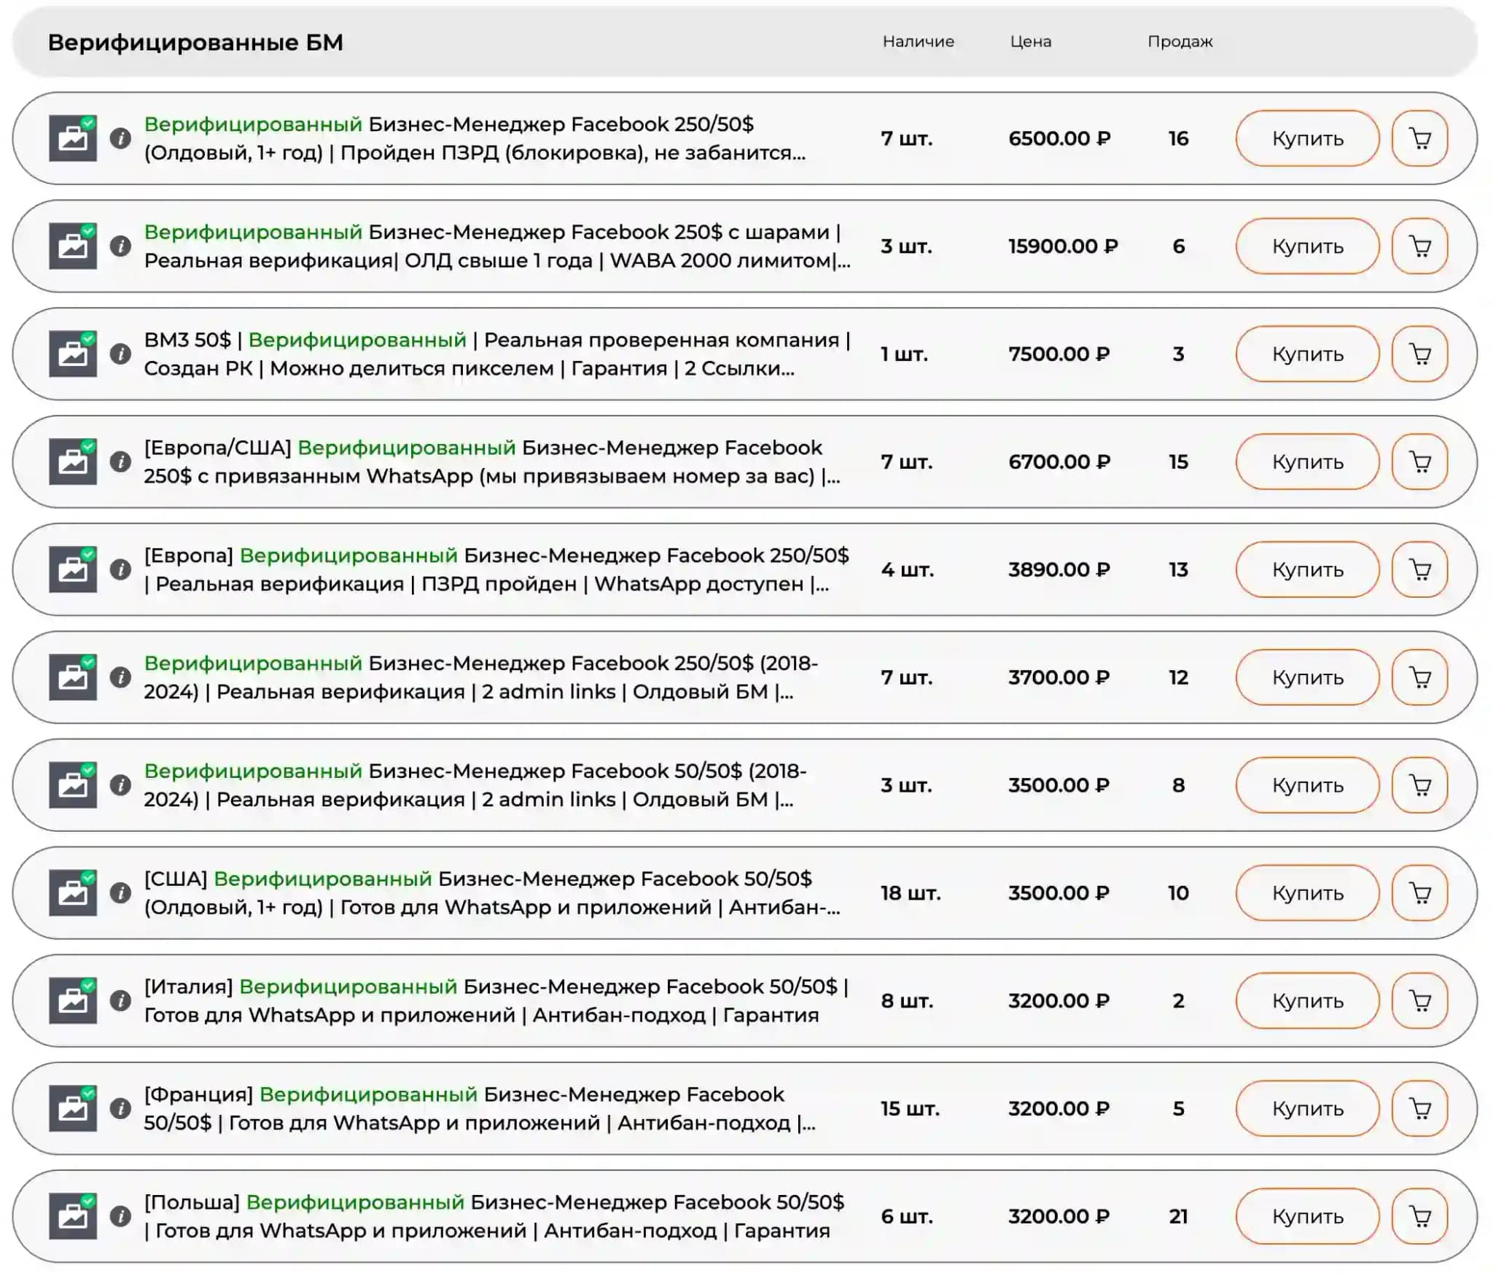
Task: Click the 'Цена' column header
Action: 1031,42
